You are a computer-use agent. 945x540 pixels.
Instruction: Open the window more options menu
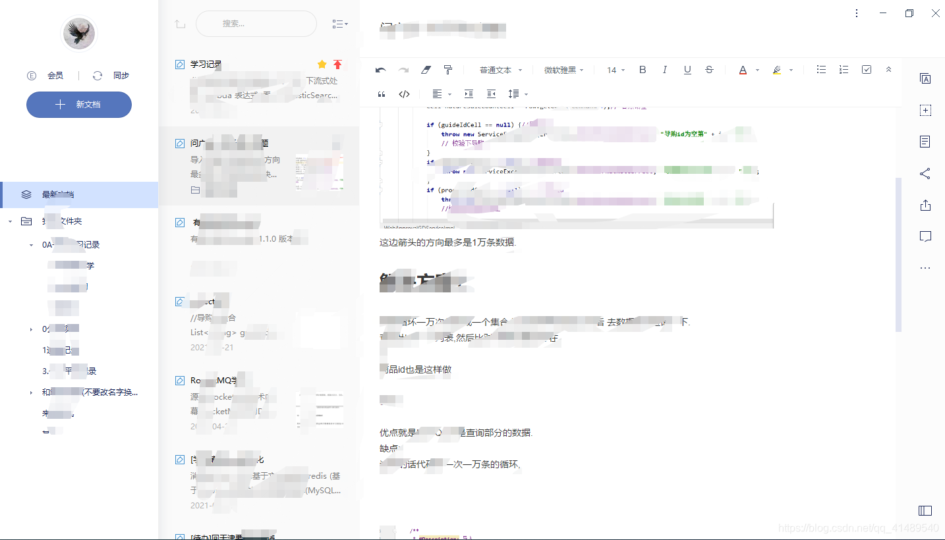pyautogui.click(x=857, y=13)
